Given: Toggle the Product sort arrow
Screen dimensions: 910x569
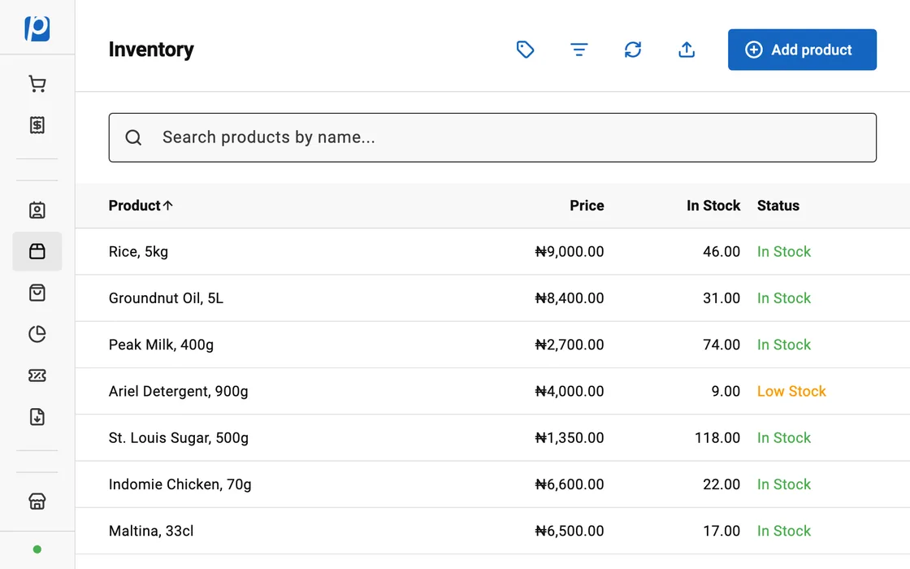Looking at the screenshot, I should tap(167, 206).
